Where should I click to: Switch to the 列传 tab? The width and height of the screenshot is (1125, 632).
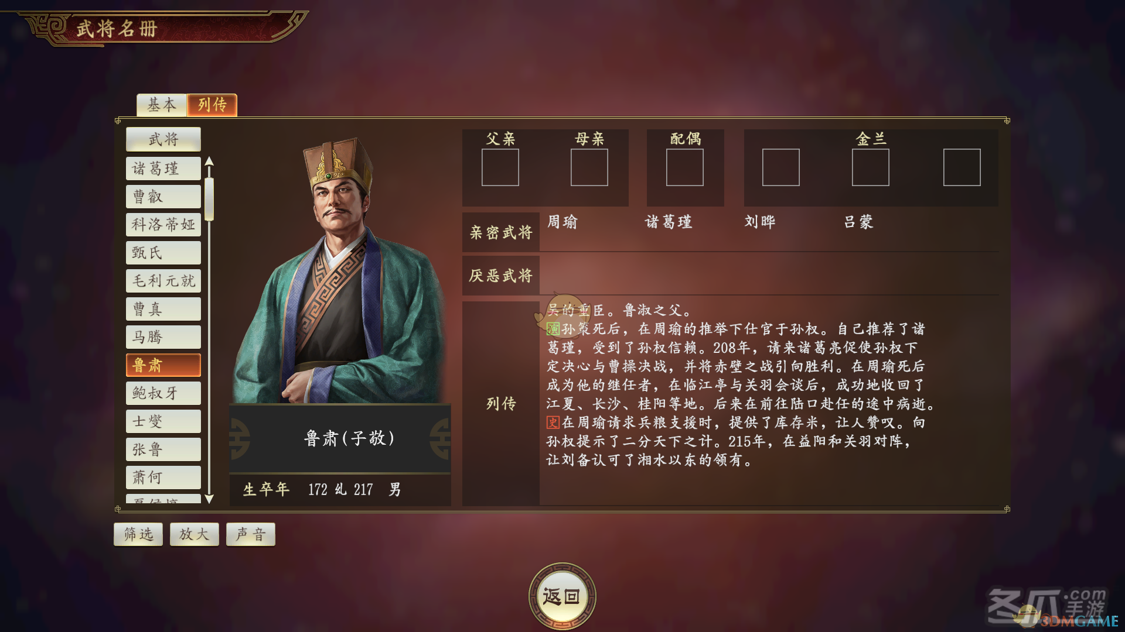coord(212,105)
